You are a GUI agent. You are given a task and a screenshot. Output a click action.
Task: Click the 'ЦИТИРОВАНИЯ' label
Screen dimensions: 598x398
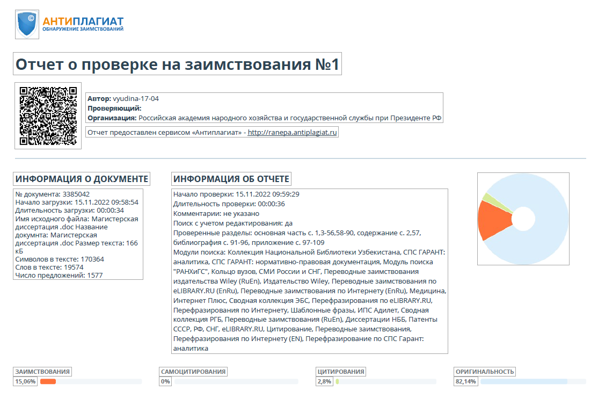tap(341, 372)
